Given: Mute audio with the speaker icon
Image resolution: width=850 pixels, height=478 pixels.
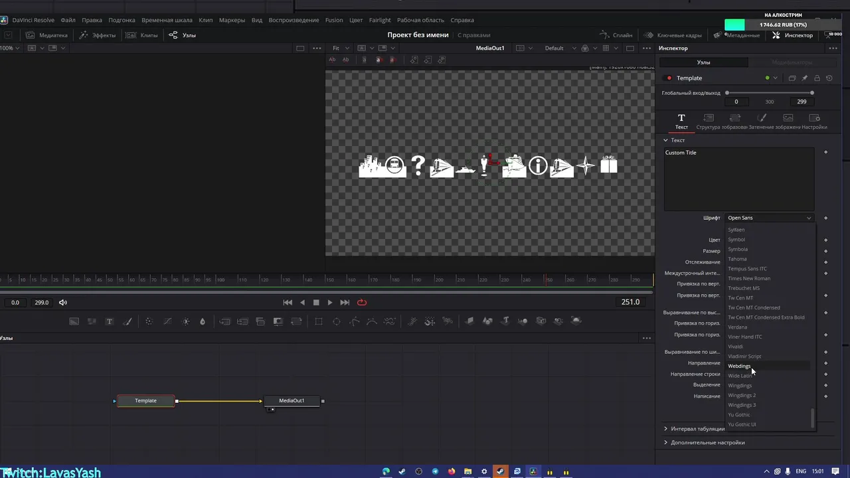Looking at the screenshot, I should tap(63, 303).
